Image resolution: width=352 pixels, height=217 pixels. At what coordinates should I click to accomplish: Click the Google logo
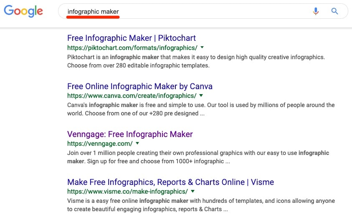(x=23, y=11)
